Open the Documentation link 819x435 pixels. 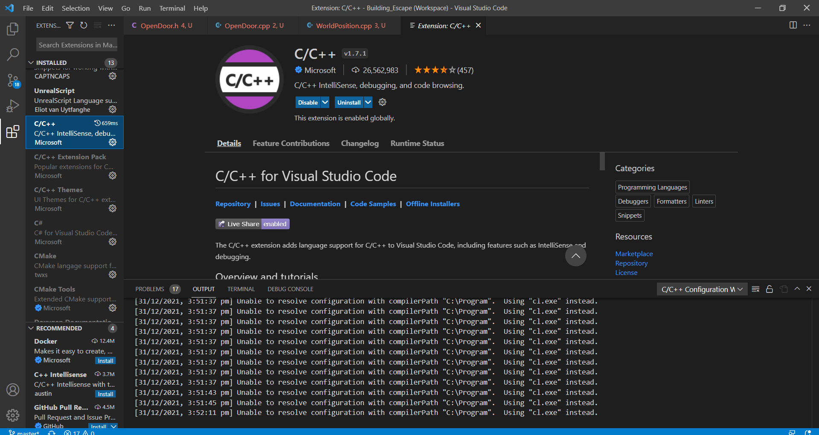[x=315, y=204]
